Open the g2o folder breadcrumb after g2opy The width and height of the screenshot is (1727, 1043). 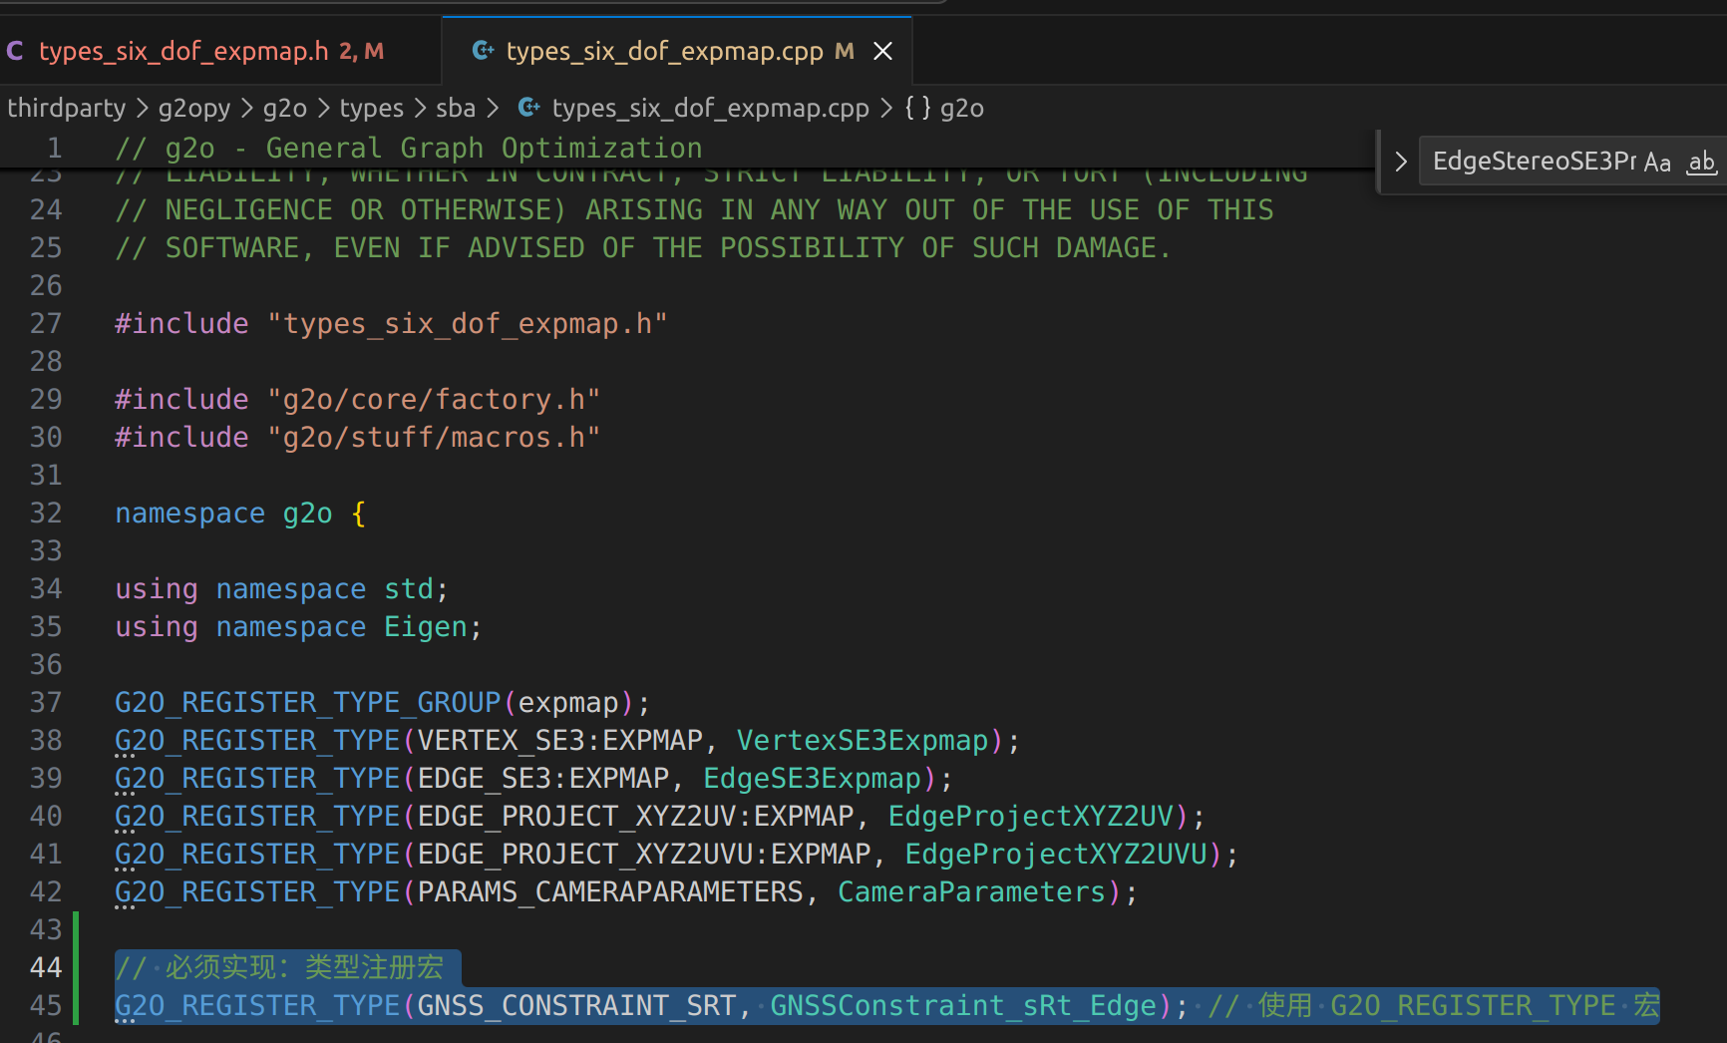[x=285, y=108]
